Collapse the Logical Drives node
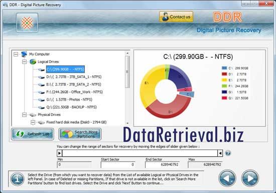Viewport: 276px width, 193px height. (x=24, y=62)
